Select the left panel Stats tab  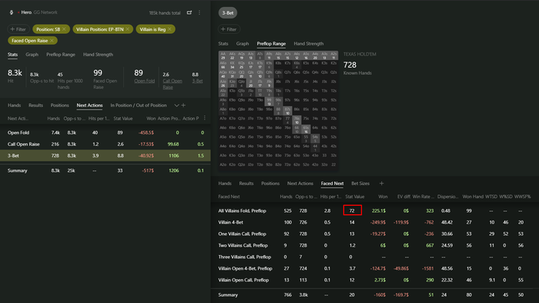[13, 55]
